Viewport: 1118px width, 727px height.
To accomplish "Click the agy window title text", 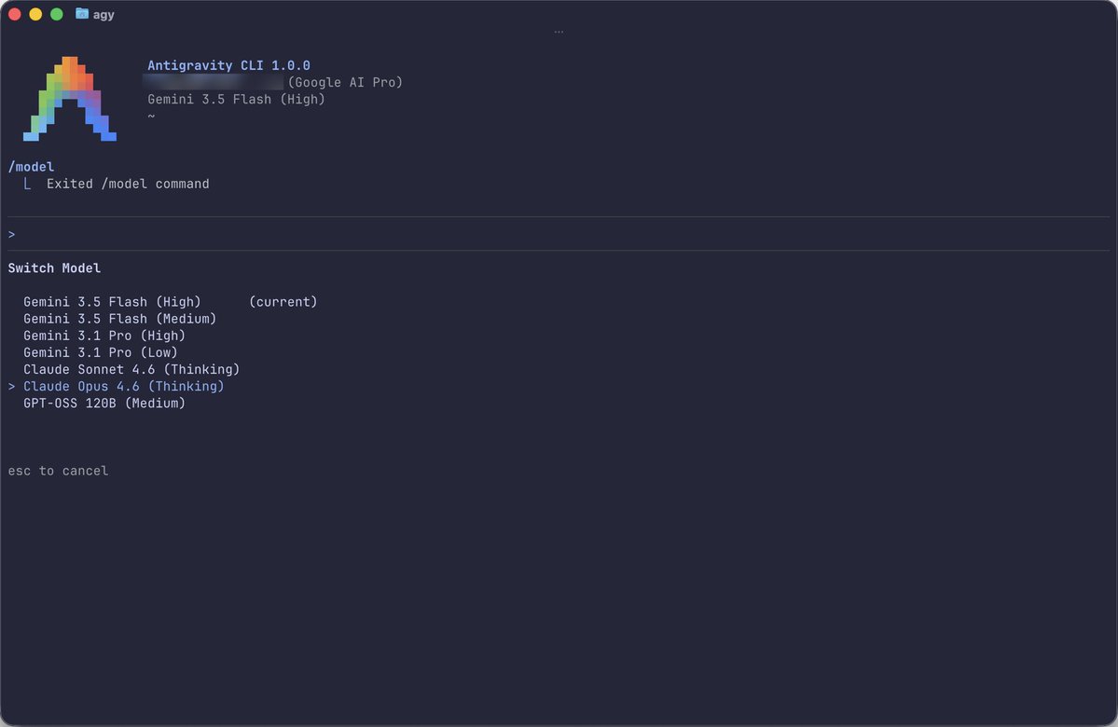I will [104, 14].
